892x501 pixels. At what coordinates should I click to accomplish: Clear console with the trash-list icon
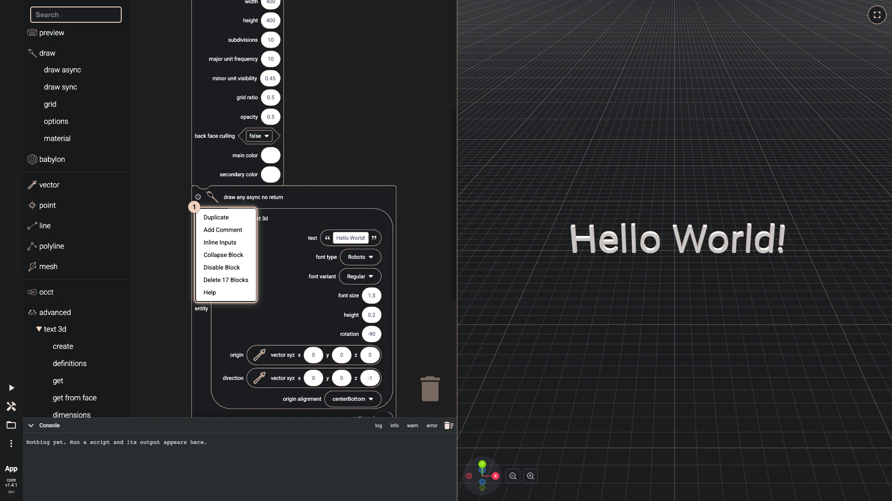[x=448, y=425]
